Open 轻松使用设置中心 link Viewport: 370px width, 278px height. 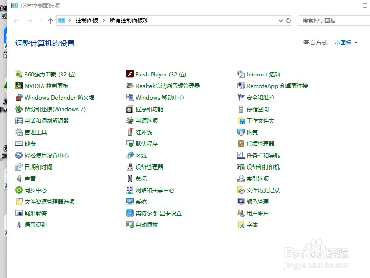[x=47, y=155]
